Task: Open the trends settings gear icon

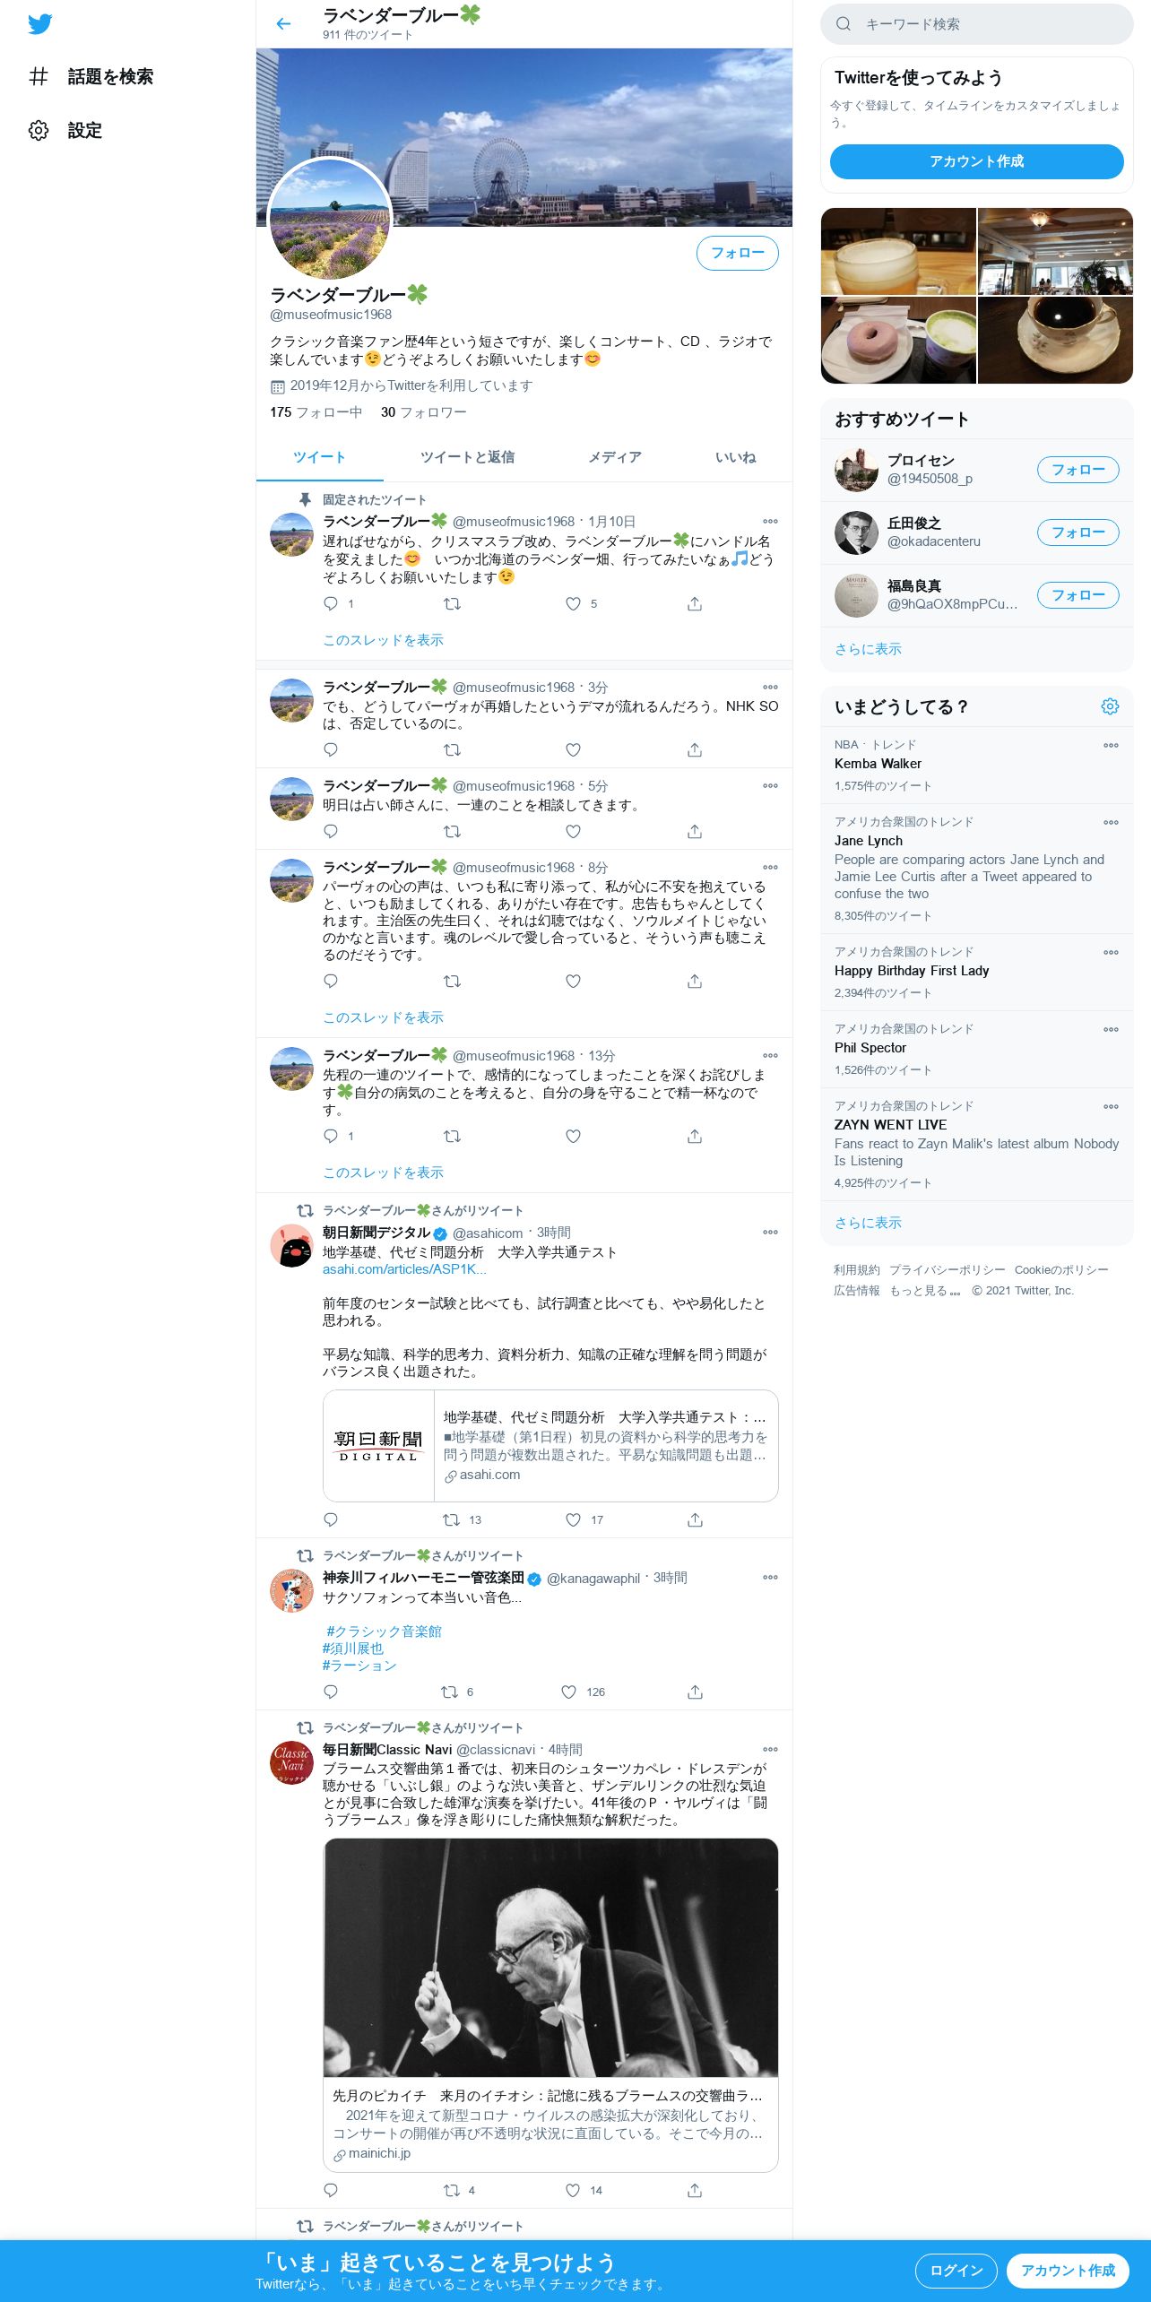Action: pyautogui.click(x=1110, y=706)
